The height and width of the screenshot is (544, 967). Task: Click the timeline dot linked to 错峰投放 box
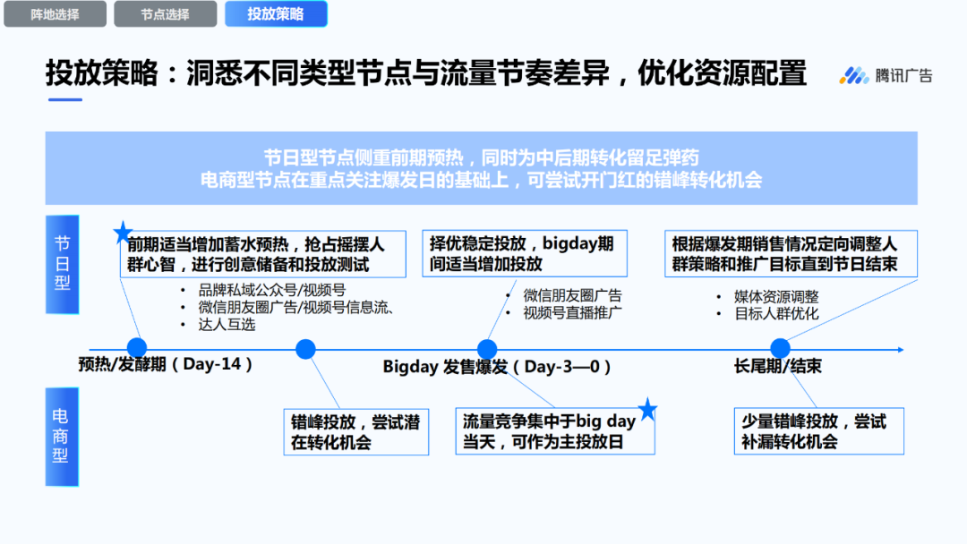[x=305, y=349]
